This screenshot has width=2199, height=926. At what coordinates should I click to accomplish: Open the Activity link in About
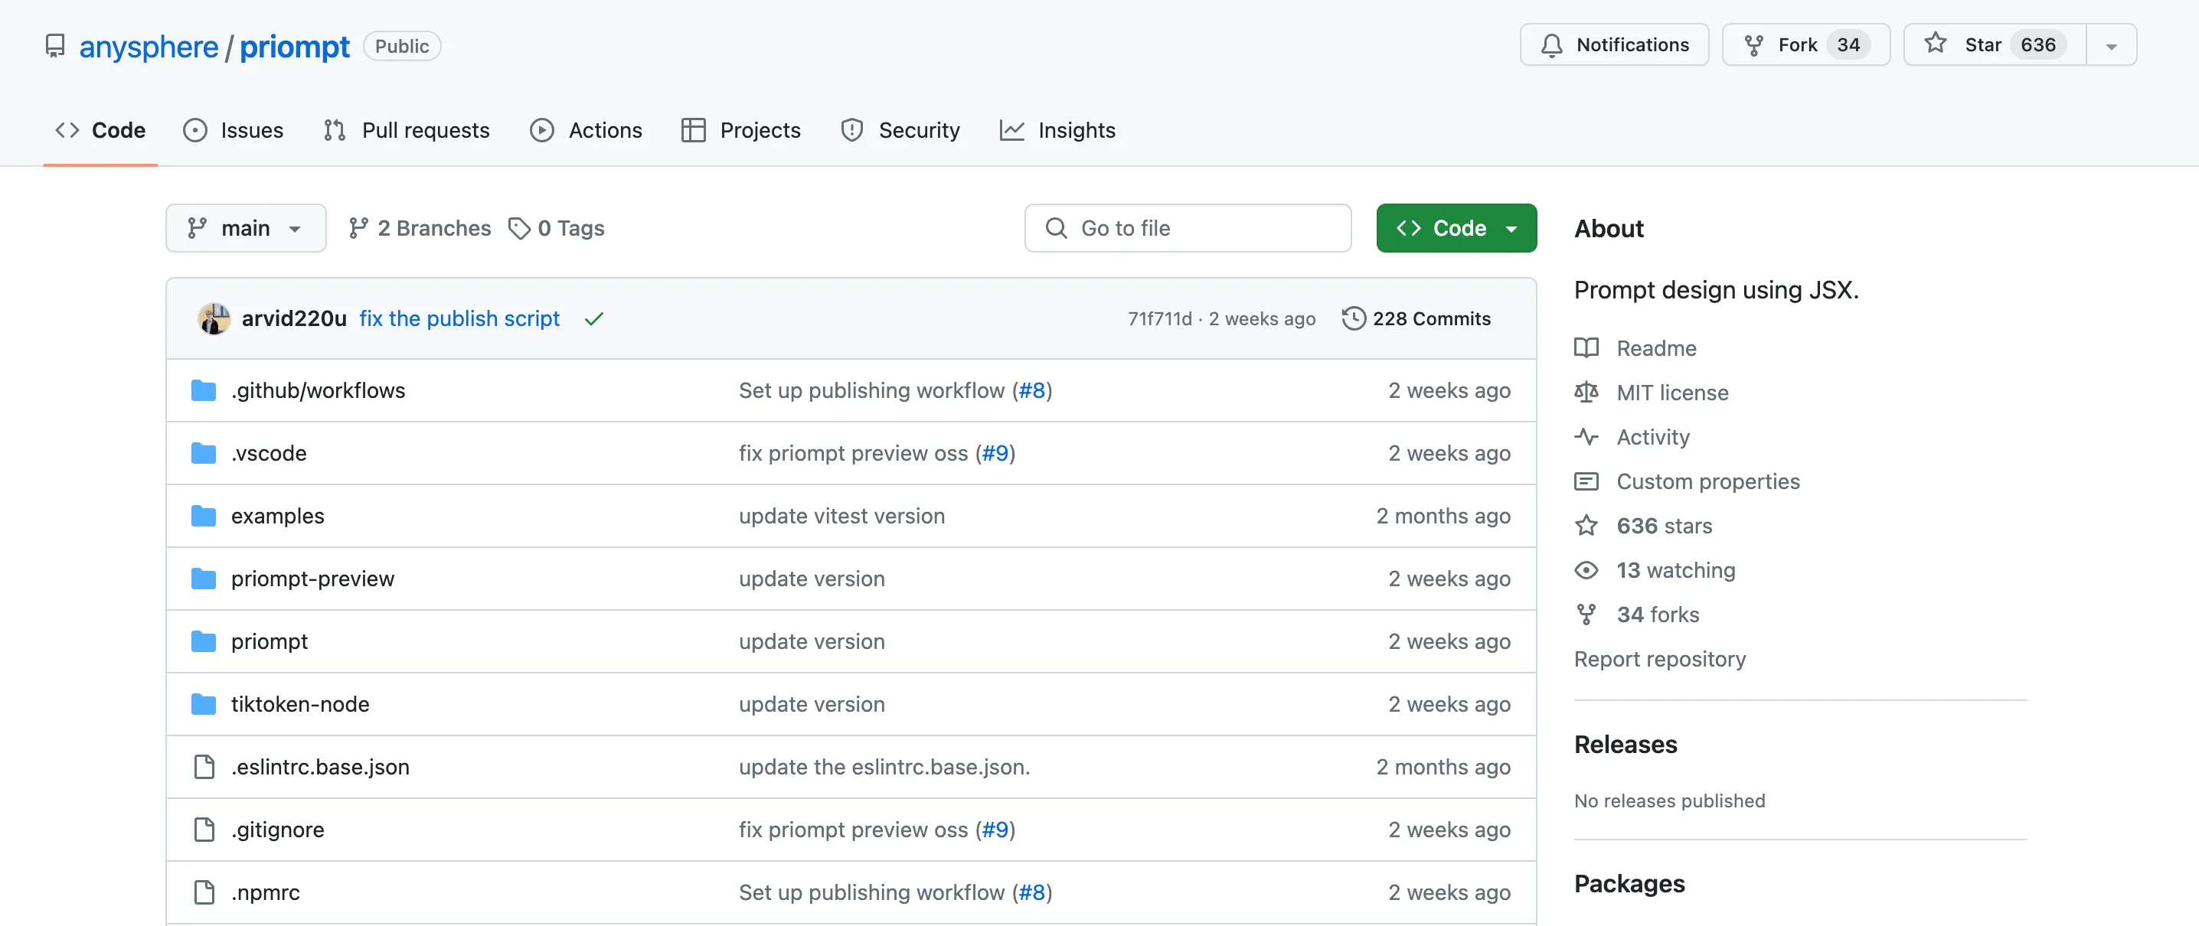(1652, 436)
